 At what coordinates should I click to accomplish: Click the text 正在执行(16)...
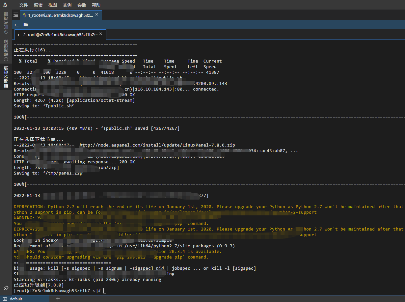click(x=33, y=50)
